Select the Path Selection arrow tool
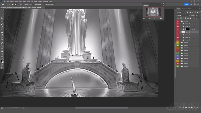Viewport: 201px width, 113px height. [x=2, y=46]
